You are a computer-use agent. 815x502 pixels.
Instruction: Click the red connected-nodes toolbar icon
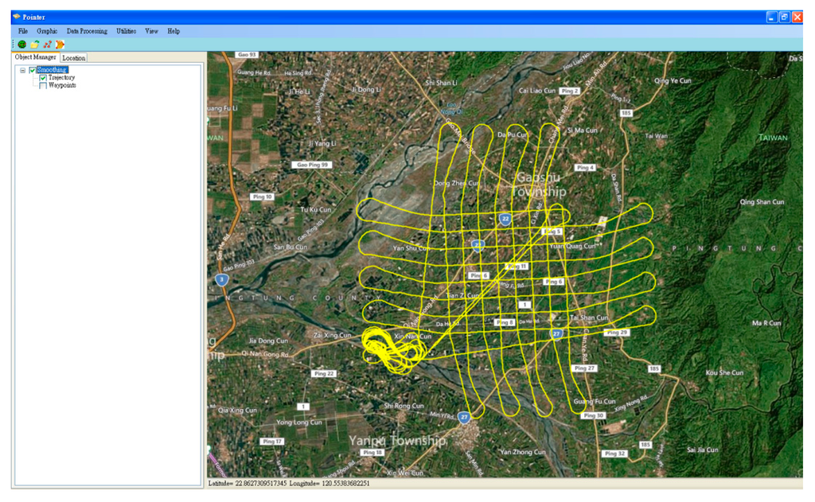pos(48,45)
